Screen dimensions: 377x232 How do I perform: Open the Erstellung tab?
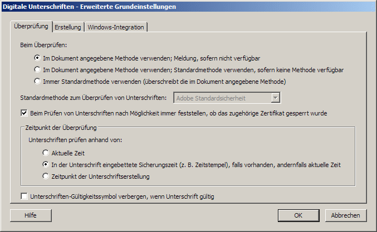(x=68, y=27)
